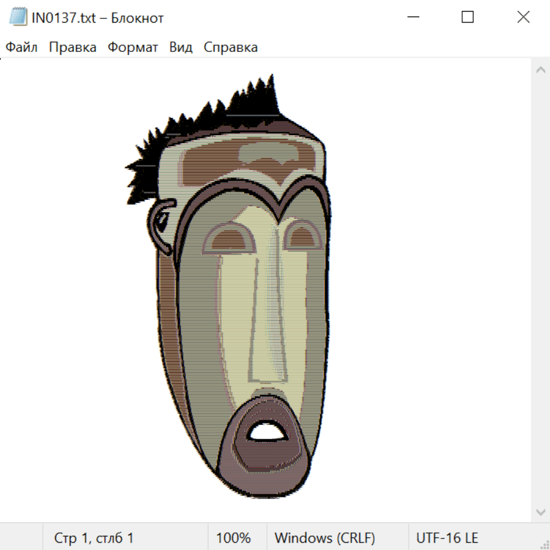550x550 pixels.
Task: Open the Справка menu
Action: 230,48
